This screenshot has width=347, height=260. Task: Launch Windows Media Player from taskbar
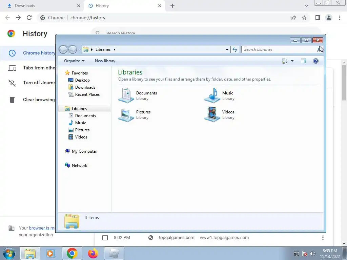[51, 253]
